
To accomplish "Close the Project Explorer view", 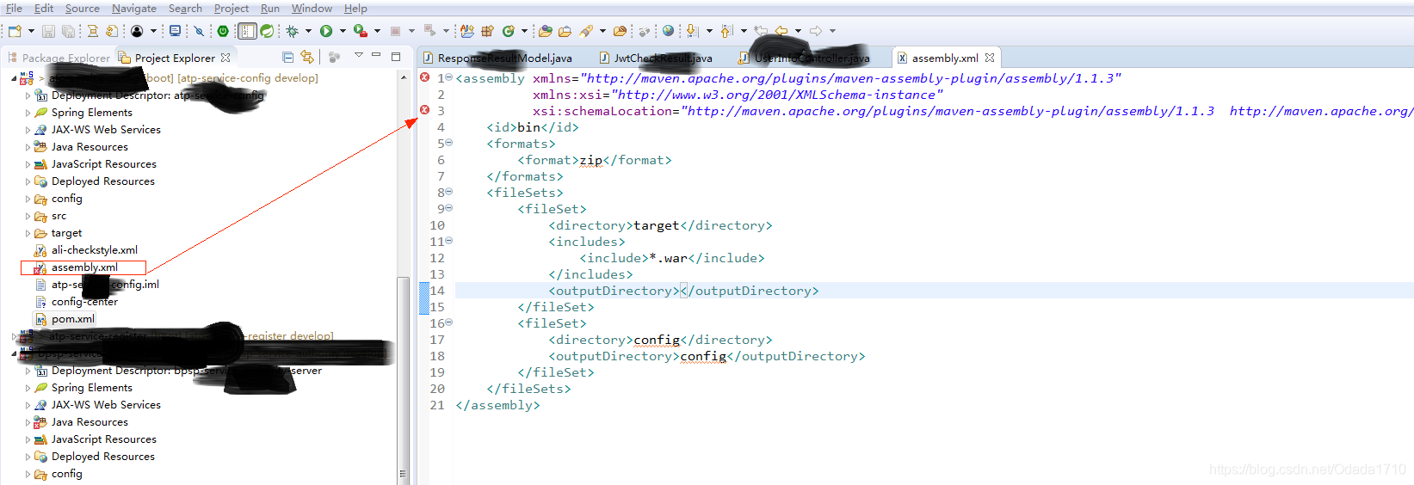I will 225,58.
